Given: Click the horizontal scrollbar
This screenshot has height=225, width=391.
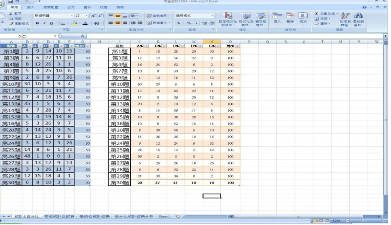Looking at the screenshot, I should 298,217.
